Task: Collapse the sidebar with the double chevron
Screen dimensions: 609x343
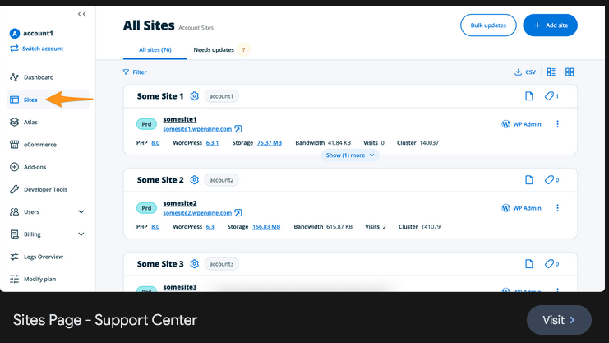Action: coord(82,14)
